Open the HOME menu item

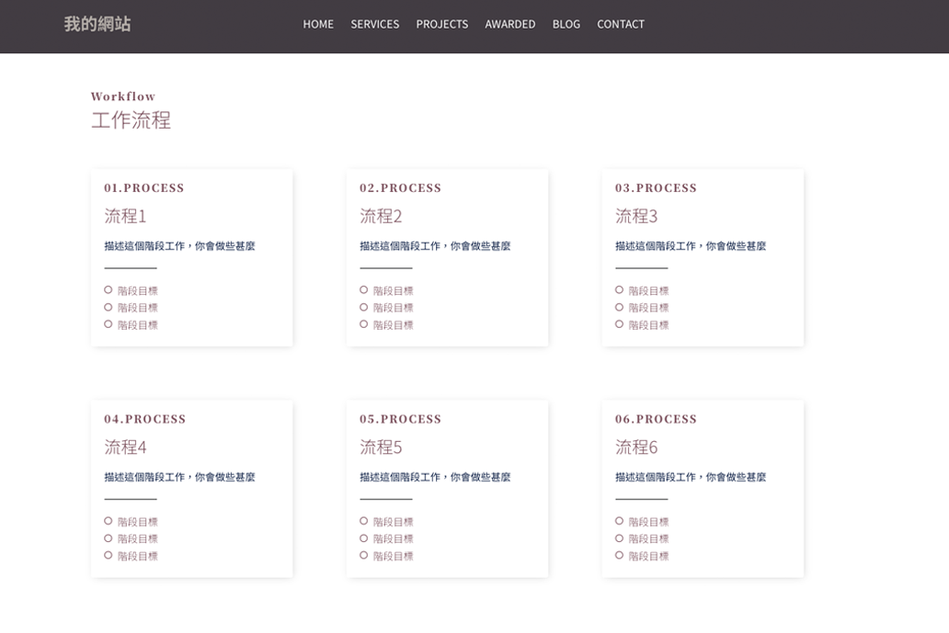[318, 24]
